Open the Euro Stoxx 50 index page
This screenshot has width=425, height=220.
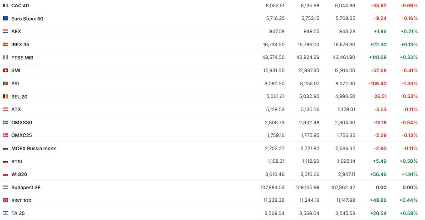pyautogui.click(x=27, y=19)
